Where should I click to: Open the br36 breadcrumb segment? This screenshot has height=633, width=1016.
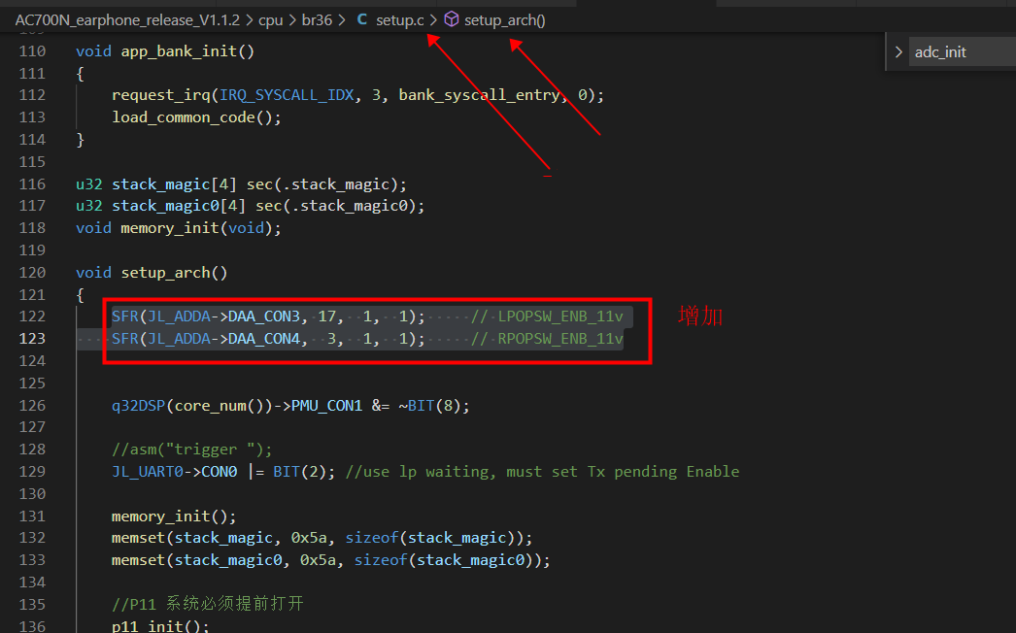click(317, 20)
